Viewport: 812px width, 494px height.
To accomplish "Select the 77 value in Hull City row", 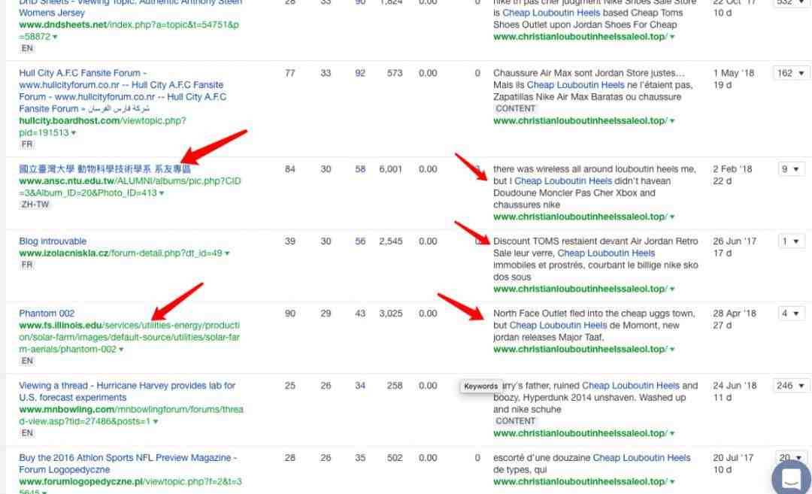I will point(290,73).
